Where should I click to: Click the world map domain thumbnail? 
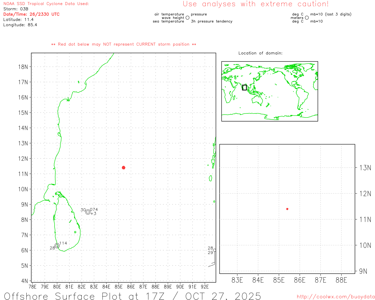(270, 91)
